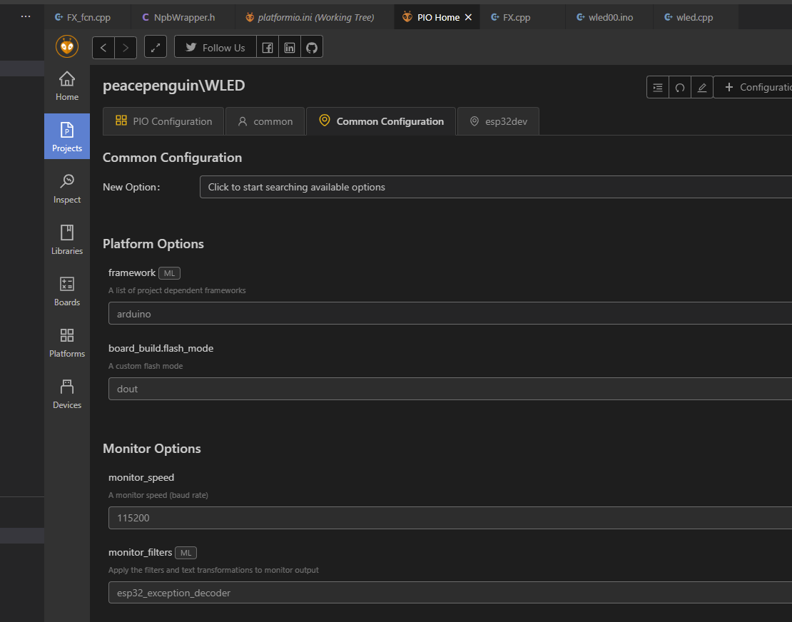Image resolution: width=792 pixels, height=622 pixels.
Task: Open platformio.ini (Working Tree) tab
Action: coord(315,17)
